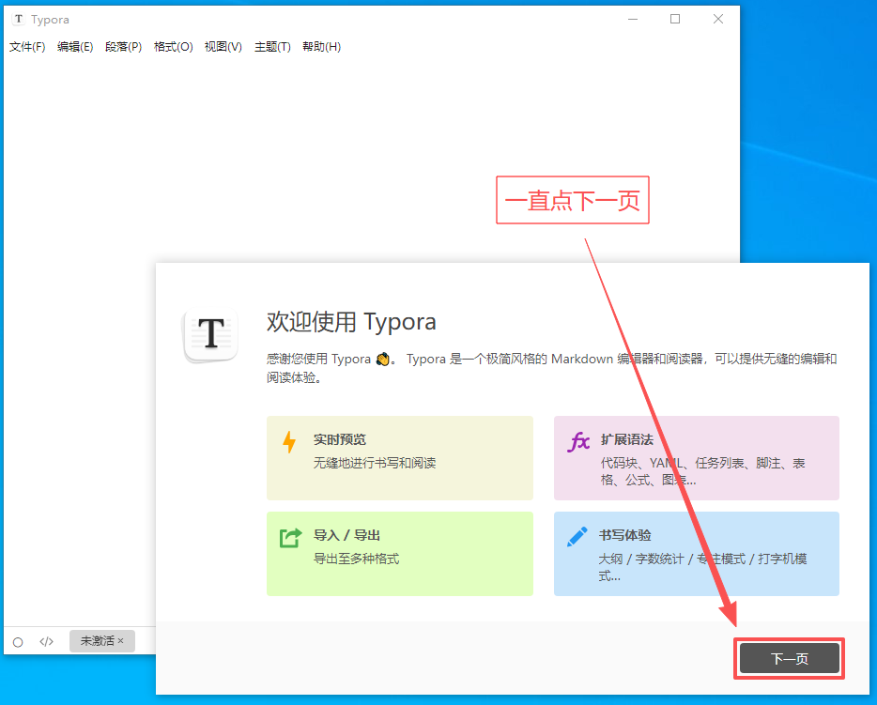Dismiss the 未激活 badge

[120, 641]
